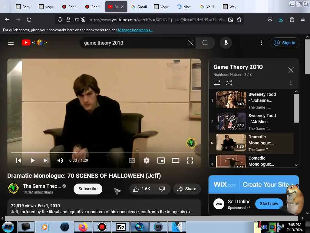
Task: Save page to Pocket
Action: click(270, 19)
